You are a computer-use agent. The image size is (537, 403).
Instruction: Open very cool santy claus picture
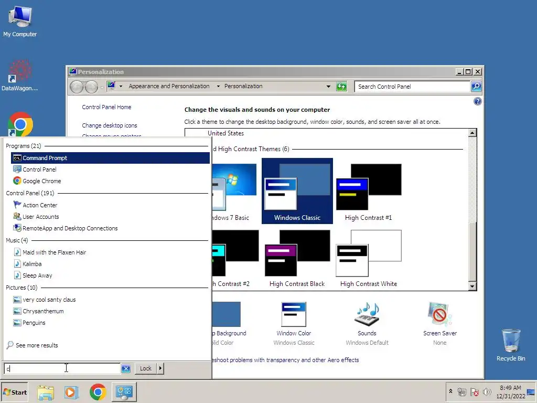click(49, 300)
